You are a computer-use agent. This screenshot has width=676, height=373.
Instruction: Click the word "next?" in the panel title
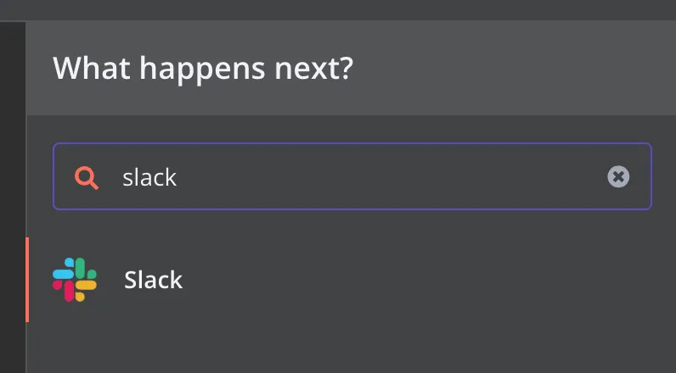point(314,69)
